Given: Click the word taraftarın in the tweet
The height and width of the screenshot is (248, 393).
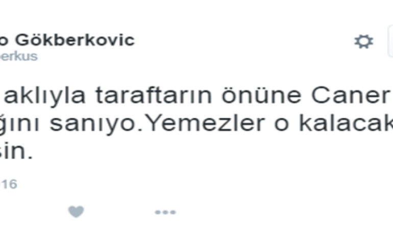Looking at the screenshot, I should tap(154, 96).
